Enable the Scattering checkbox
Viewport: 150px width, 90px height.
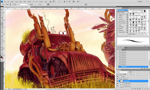[x=118, y=16]
